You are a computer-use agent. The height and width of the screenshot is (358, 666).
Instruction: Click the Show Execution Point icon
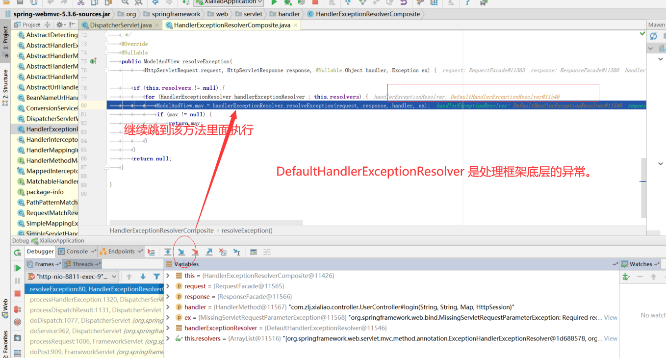(x=151, y=252)
